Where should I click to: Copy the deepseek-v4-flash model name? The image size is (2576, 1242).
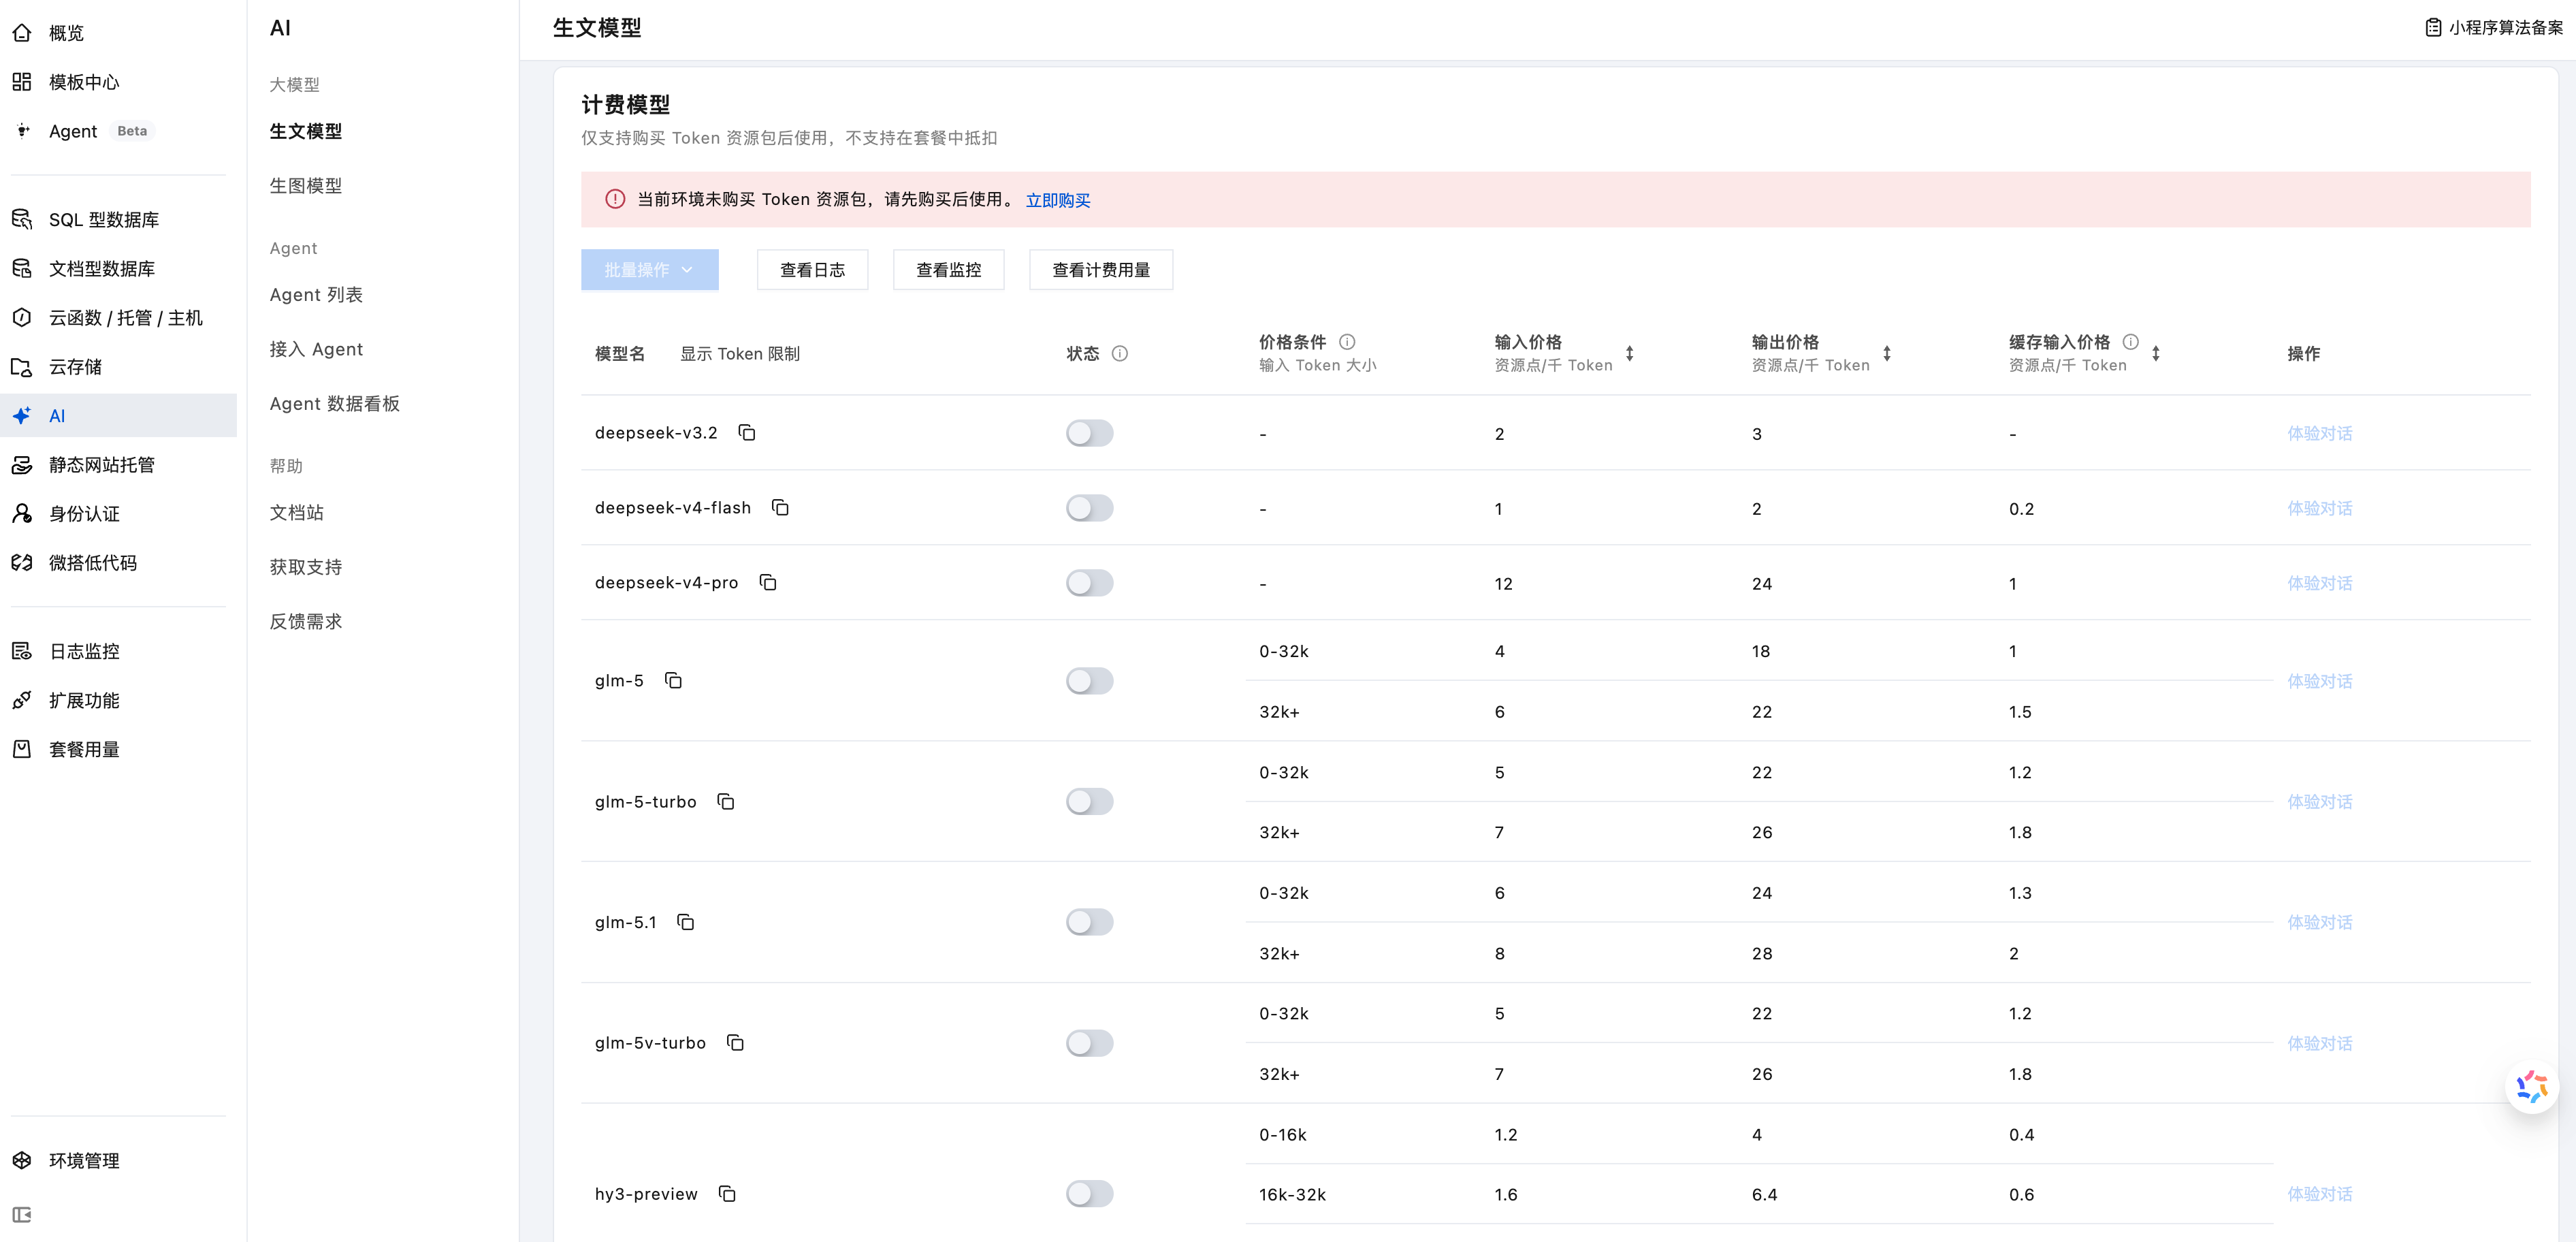pyautogui.click(x=780, y=508)
